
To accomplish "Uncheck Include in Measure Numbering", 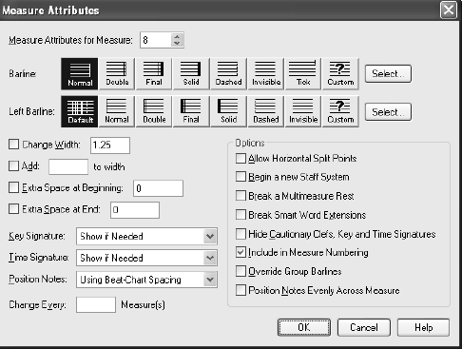I will 241,252.
